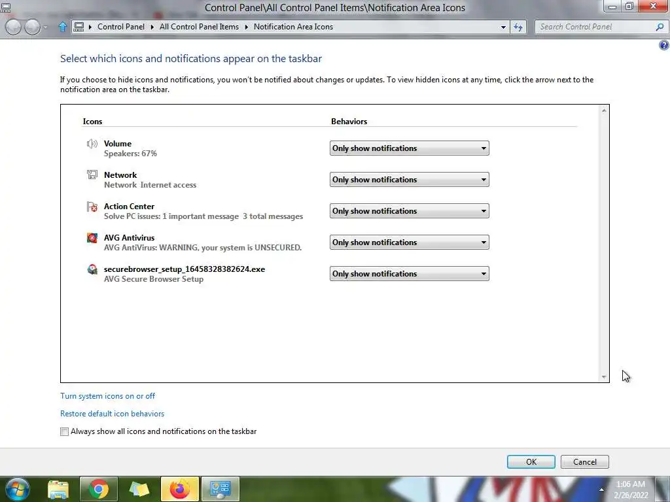Viewport: 670px width, 502px height.
Task: Click the window icon in the title bar
Action: (5, 7)
